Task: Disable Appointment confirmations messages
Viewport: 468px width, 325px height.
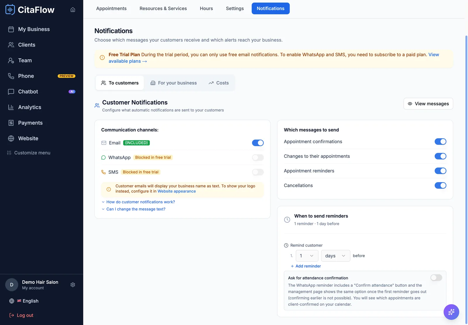Action: 440,142
